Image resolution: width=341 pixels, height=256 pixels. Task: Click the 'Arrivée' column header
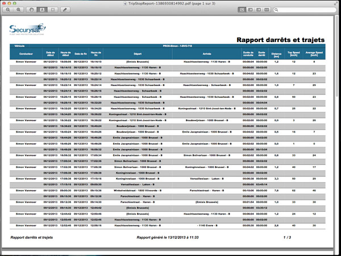207,54
